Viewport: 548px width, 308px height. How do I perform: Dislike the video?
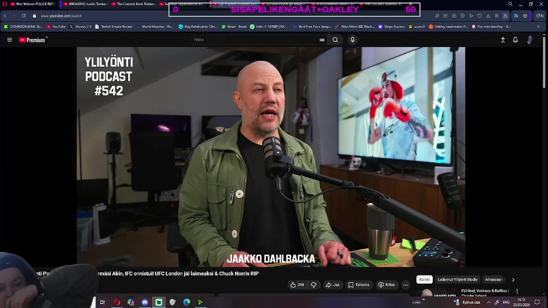(314, 285)
